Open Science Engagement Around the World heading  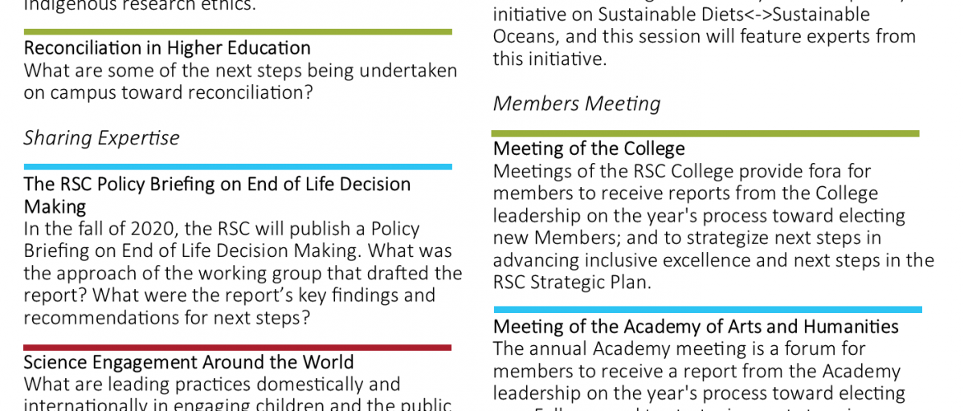pyautogui.click(x=189, y=363)
